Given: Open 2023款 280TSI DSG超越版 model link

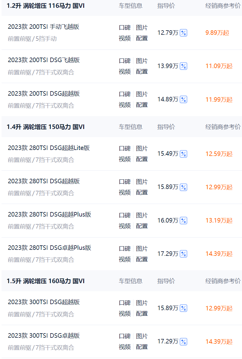Looking at the screenshot, I should pyautogui.click(x=44, y=181).
